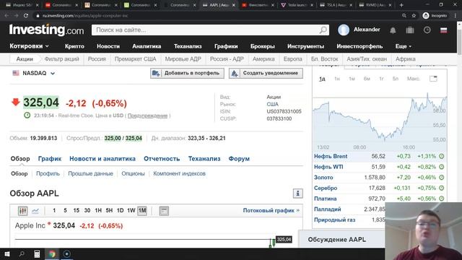
Task: Click Alexander's profile avatar
Action: pos(344,30)
